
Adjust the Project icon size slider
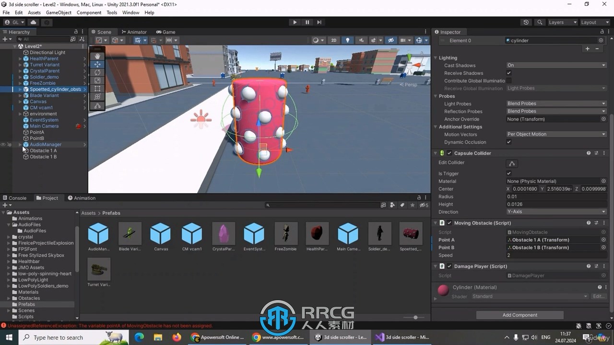click(415, 317)
